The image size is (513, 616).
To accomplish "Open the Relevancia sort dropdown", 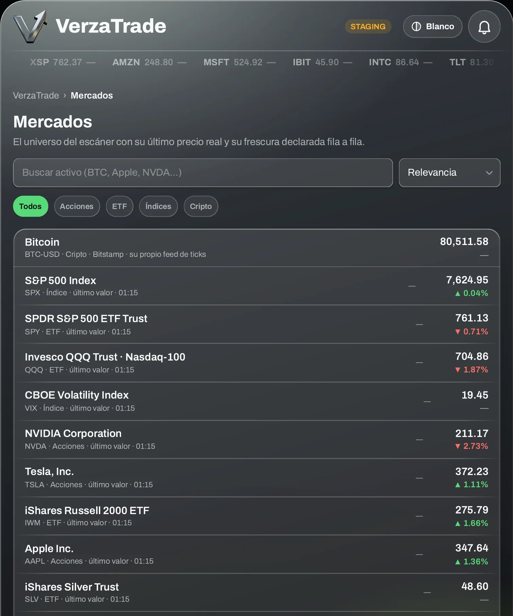I will [449, 173].
